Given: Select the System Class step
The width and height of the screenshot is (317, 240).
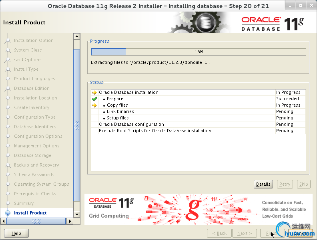Looking at the screenshot, I should coord(28,50).
